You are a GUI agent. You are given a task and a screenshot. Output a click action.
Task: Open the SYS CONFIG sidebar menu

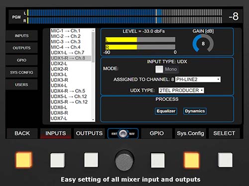coord(21,72)
